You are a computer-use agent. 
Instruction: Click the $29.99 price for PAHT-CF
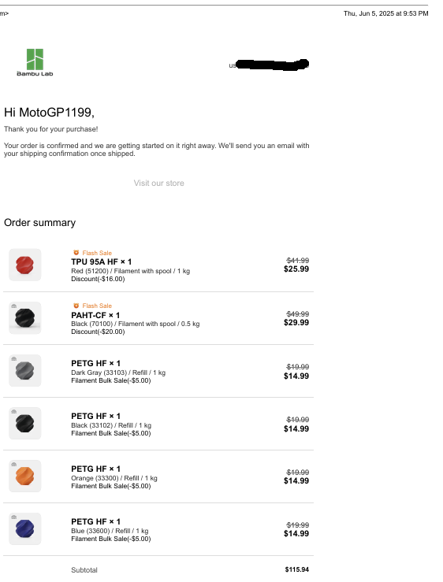(x=296, y=323)
